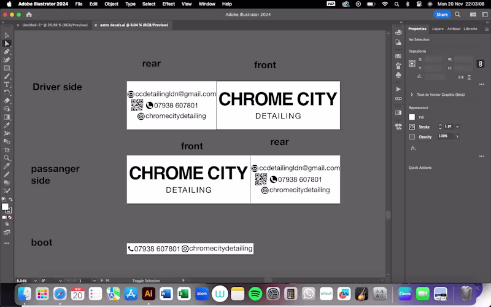The height and width of the screenshot is (307, 491).
Task: Select the Rotate tool
Action: pos(7,93)
